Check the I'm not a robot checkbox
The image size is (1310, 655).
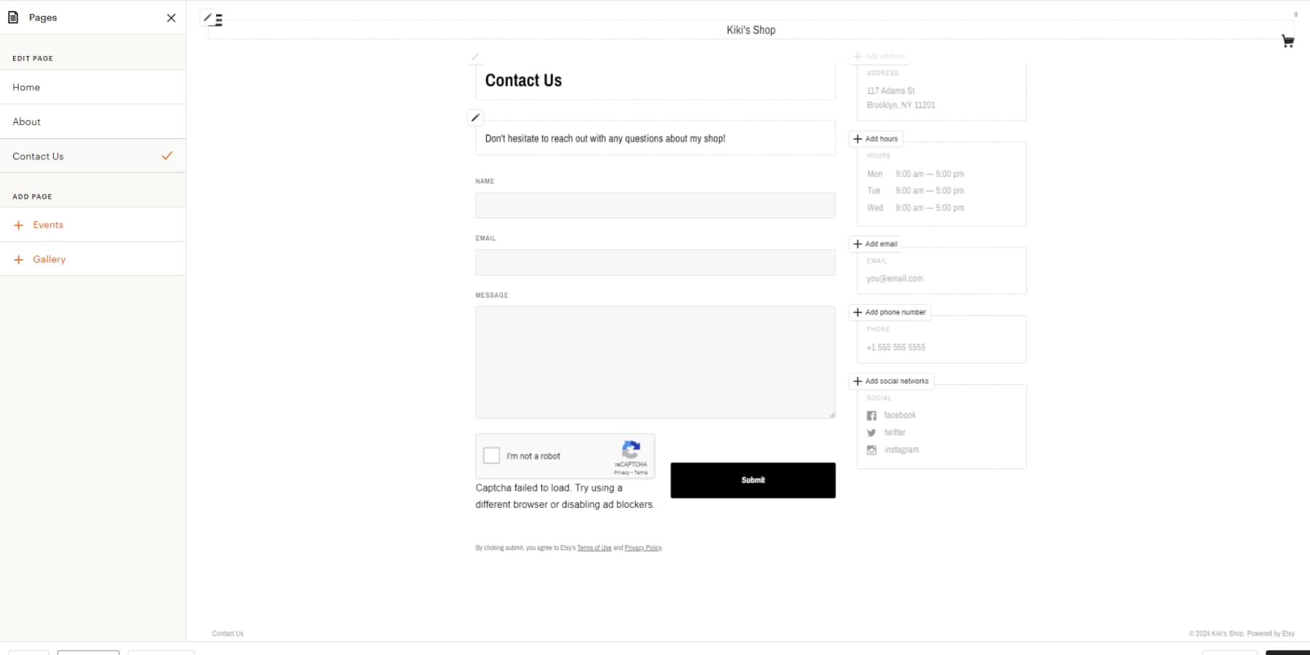tap(492, 456)
